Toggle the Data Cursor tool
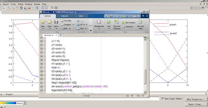This screenshot has height=108, width=208. click(25, 8)
